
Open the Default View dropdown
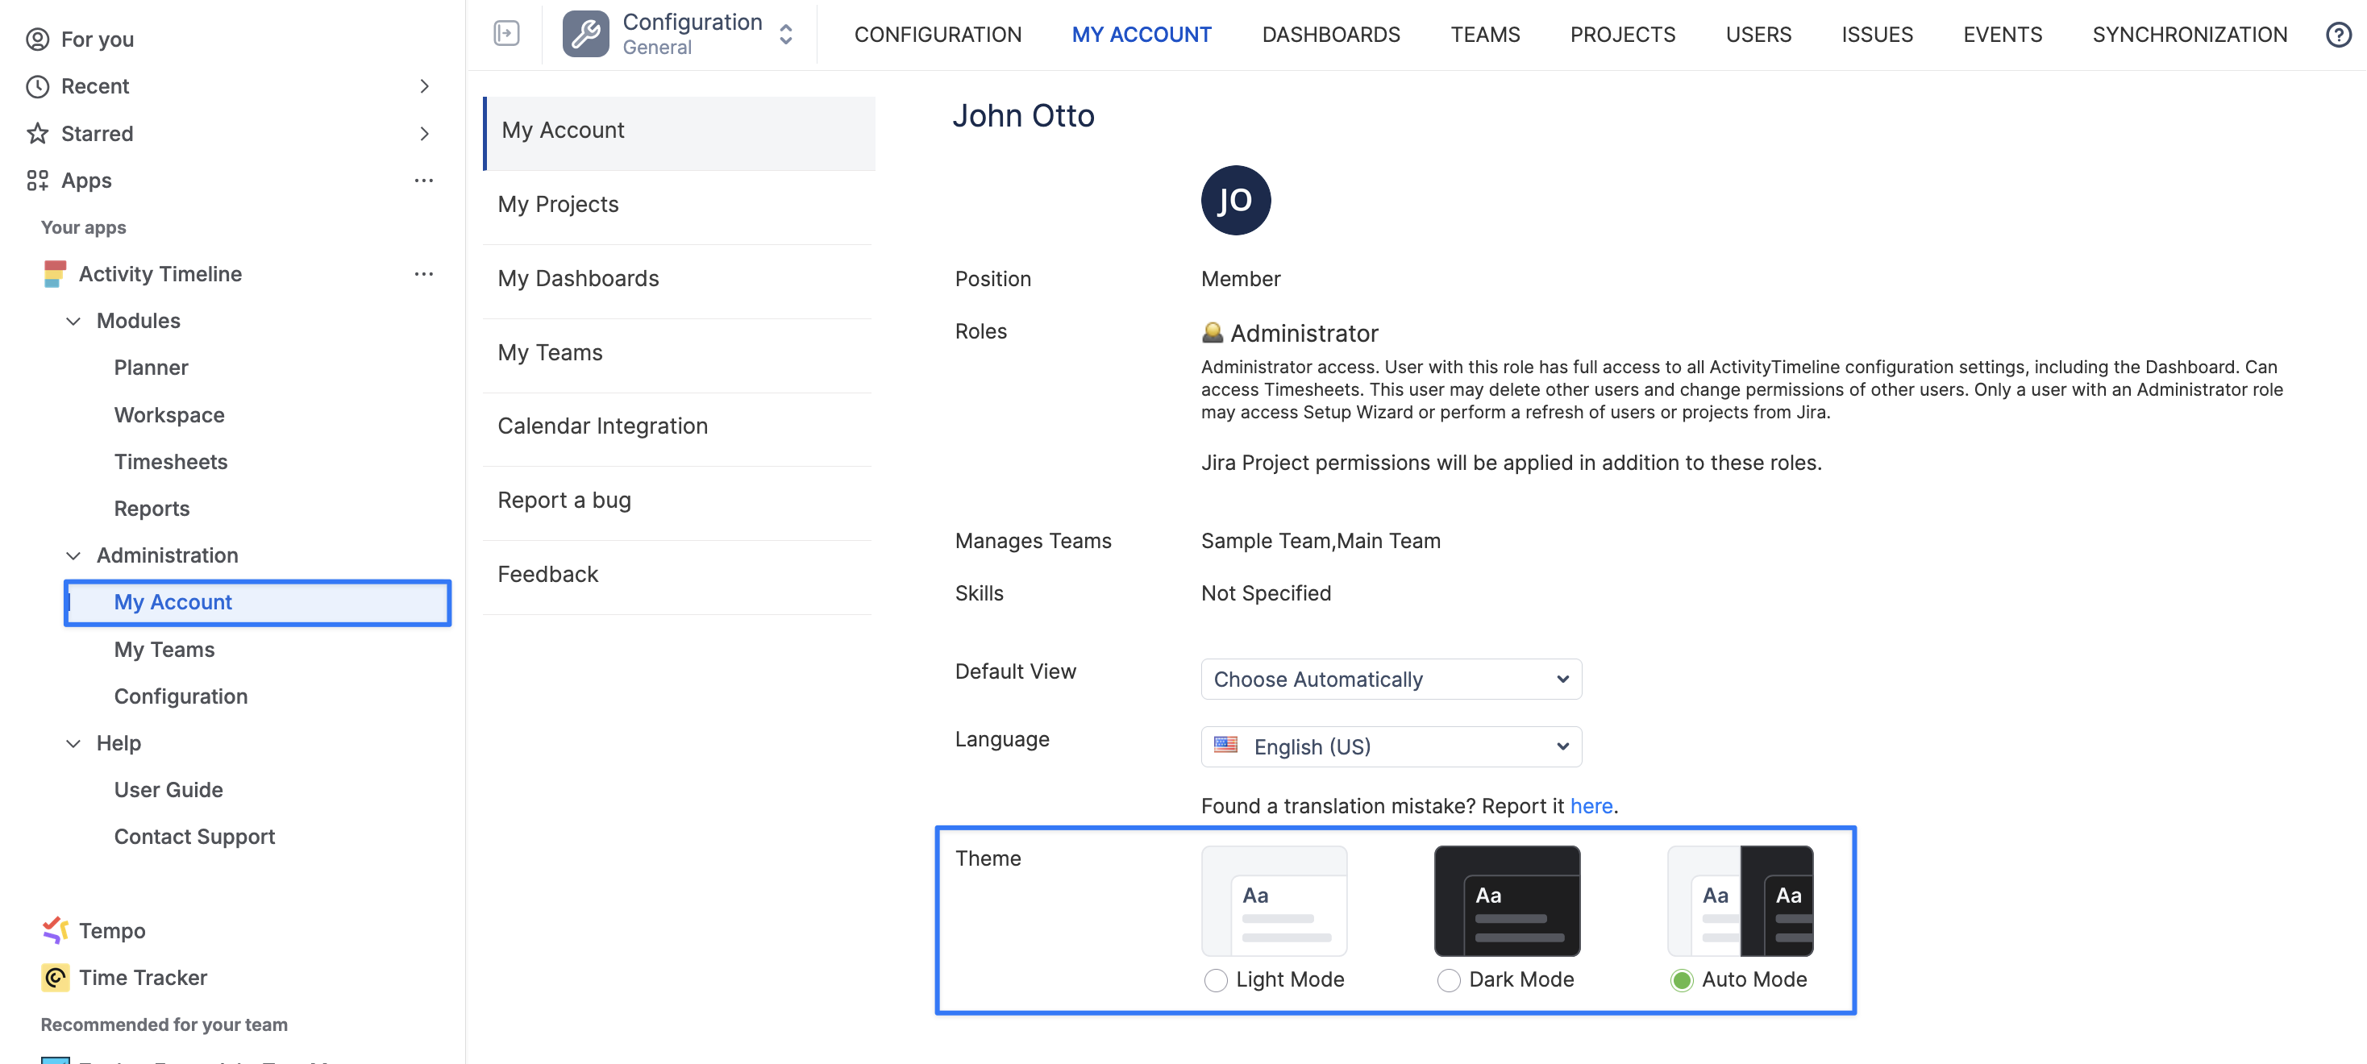(1390, 679)
